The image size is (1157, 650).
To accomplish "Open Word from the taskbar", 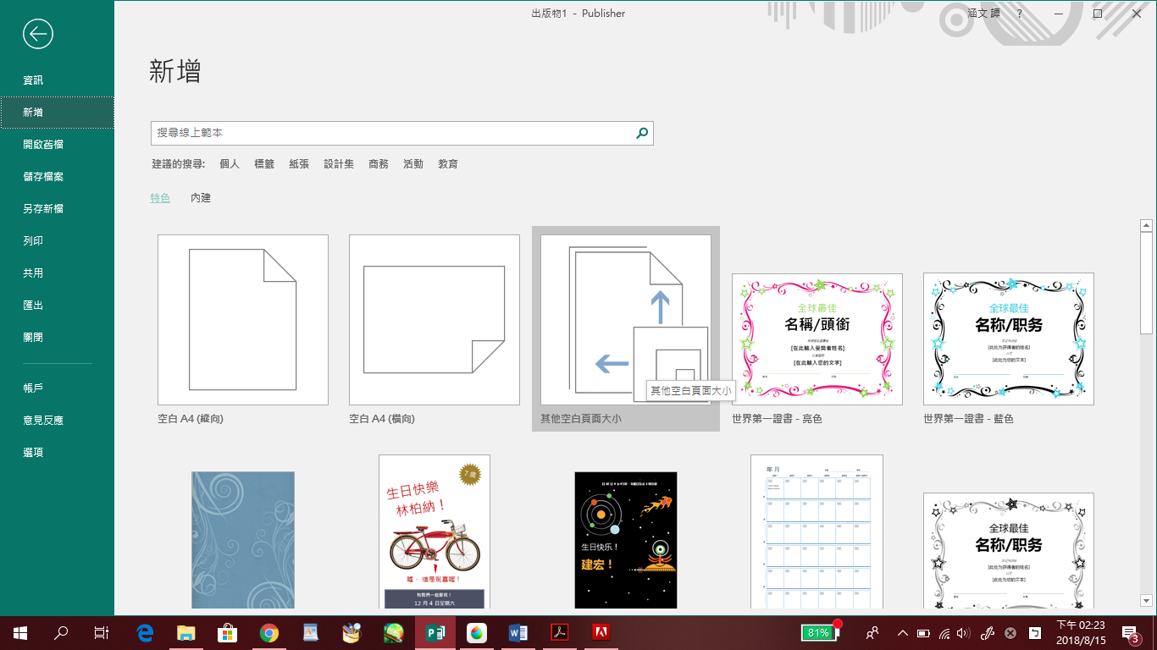I will click(x=518, y=632).
